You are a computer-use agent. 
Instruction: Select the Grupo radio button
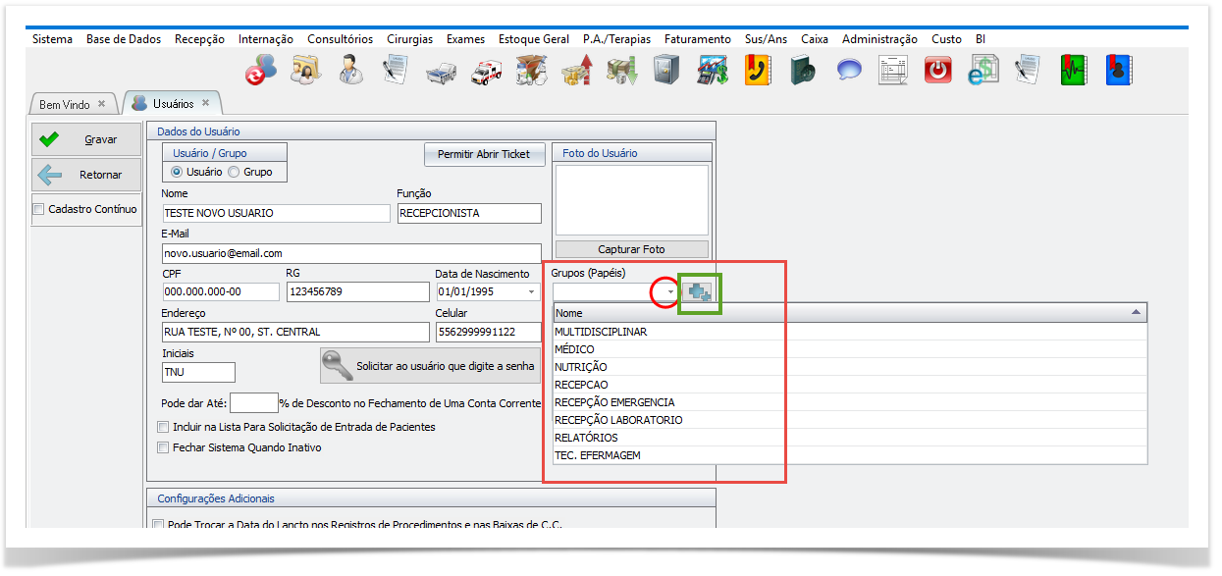tap(235, 172)
